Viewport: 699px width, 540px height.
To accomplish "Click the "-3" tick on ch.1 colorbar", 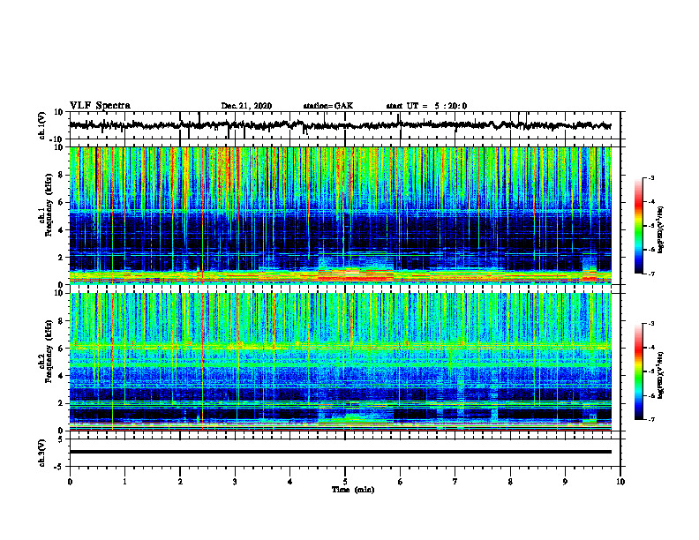I will (x=651, y=177).
